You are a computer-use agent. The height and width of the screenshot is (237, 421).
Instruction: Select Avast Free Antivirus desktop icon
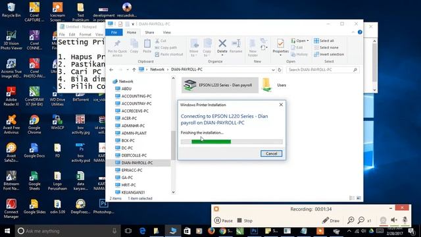pyautogui.click(x=11, y=124)
